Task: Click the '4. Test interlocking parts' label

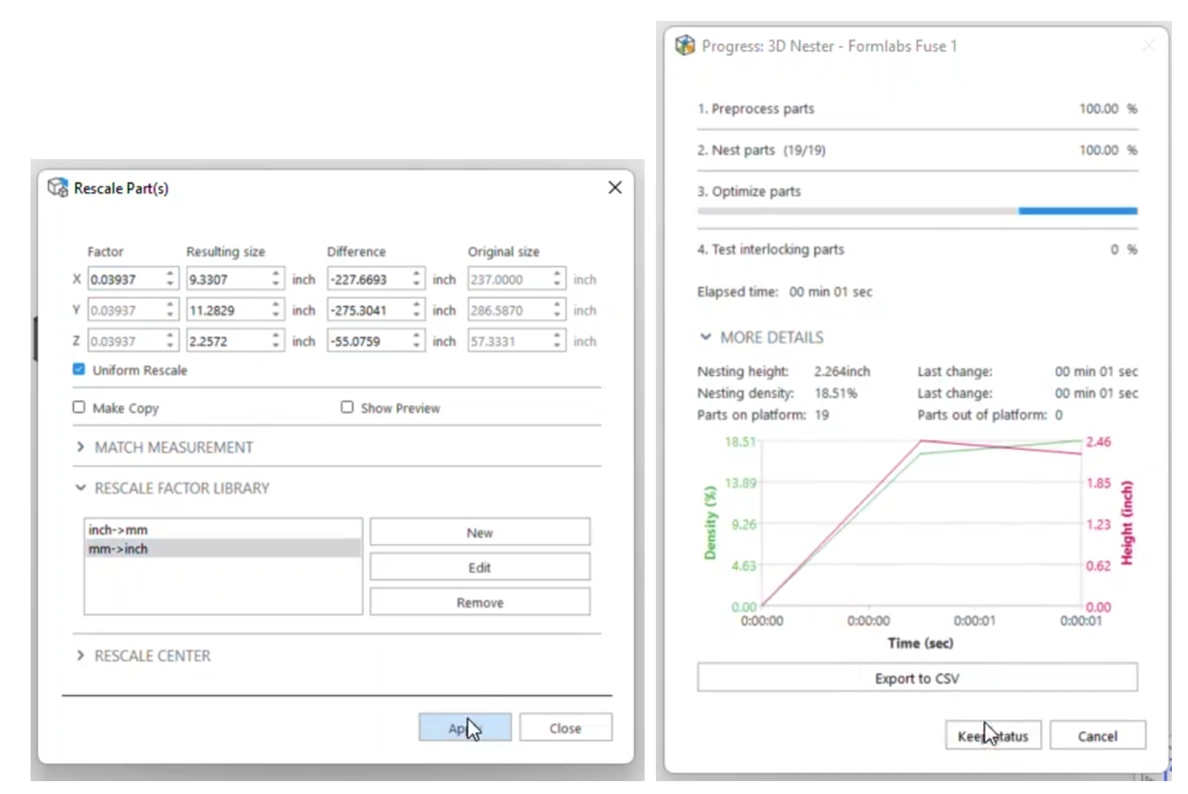Action: click(x=770, y=250)
